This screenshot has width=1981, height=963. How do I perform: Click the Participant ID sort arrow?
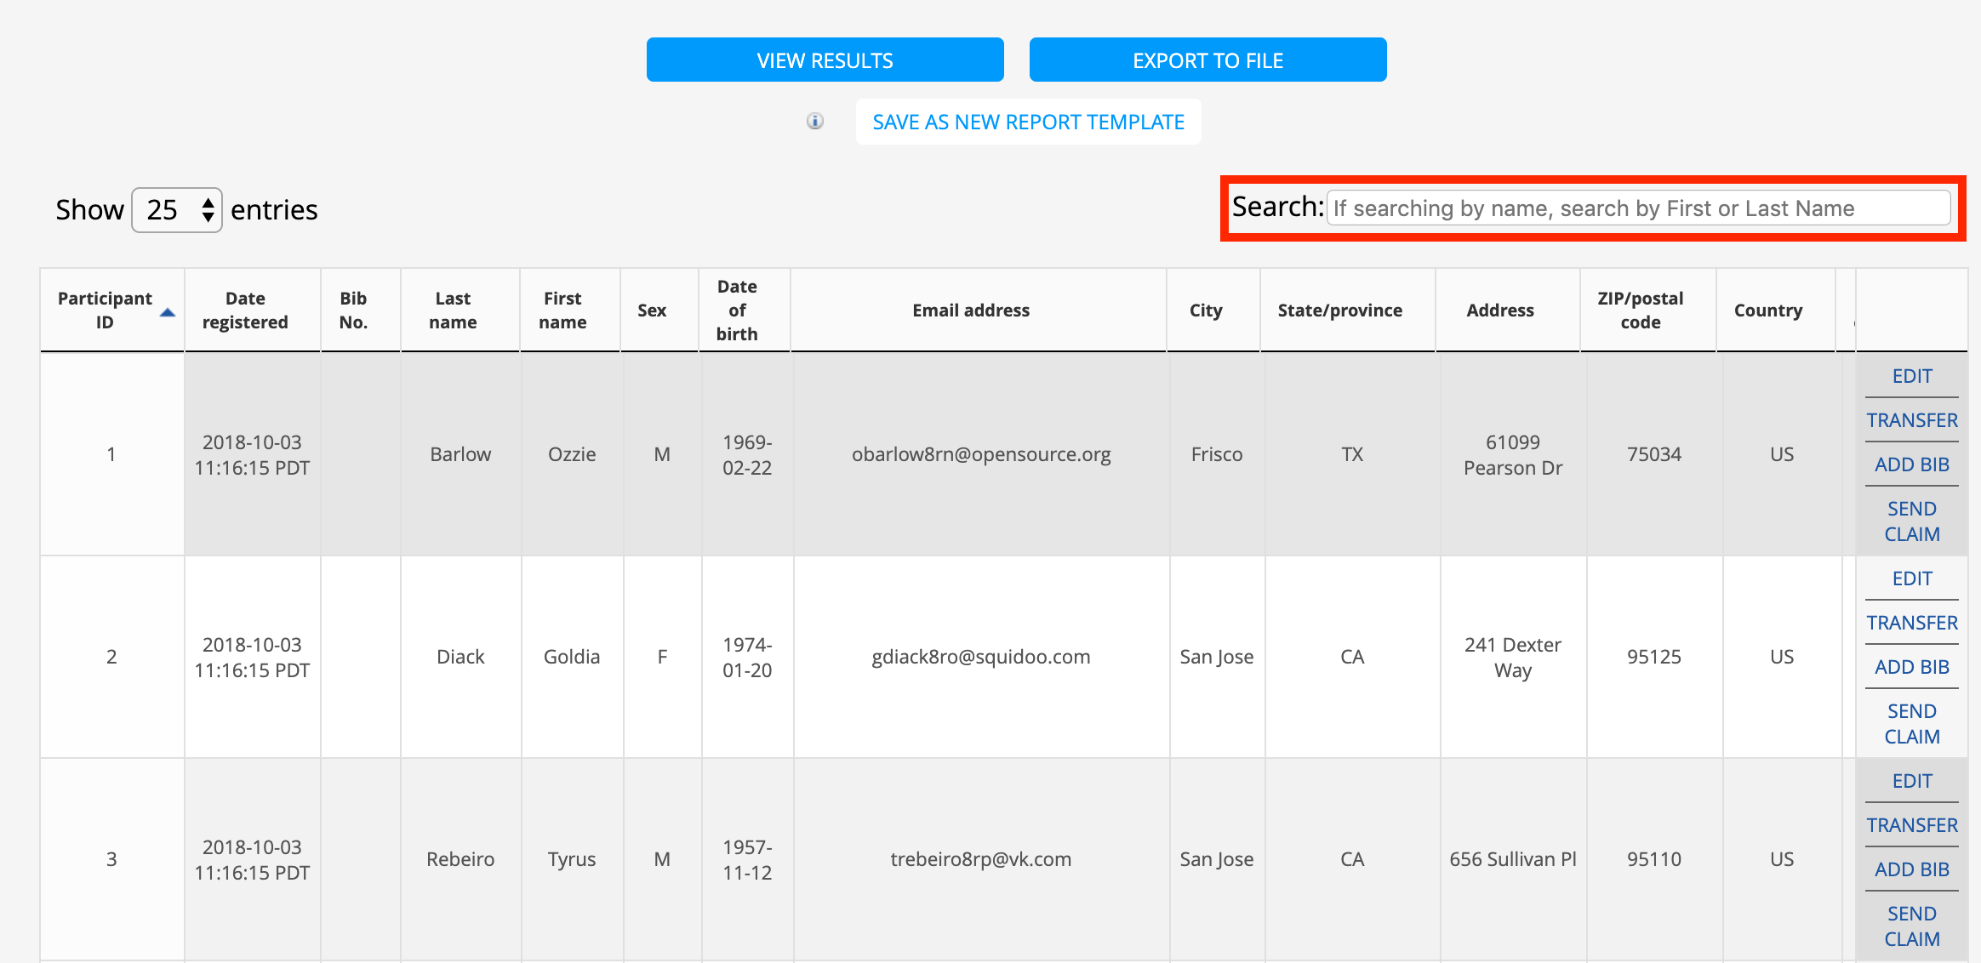168,312
